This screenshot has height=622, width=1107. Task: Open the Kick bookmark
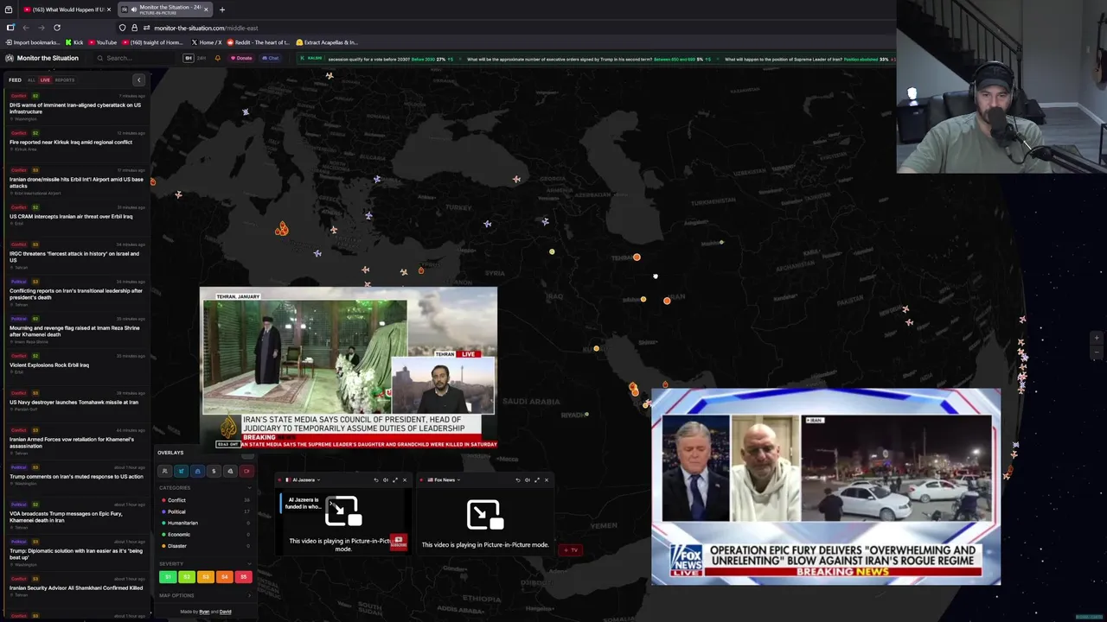(x=74, y=42)
